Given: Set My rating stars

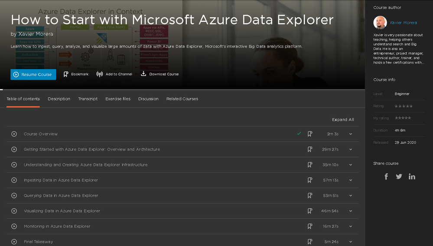Looking at the screenshot, I should coord(403,118).
